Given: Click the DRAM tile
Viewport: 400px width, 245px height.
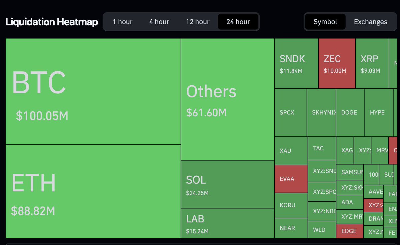Looking at the screenshot, I should coord(373,219).
